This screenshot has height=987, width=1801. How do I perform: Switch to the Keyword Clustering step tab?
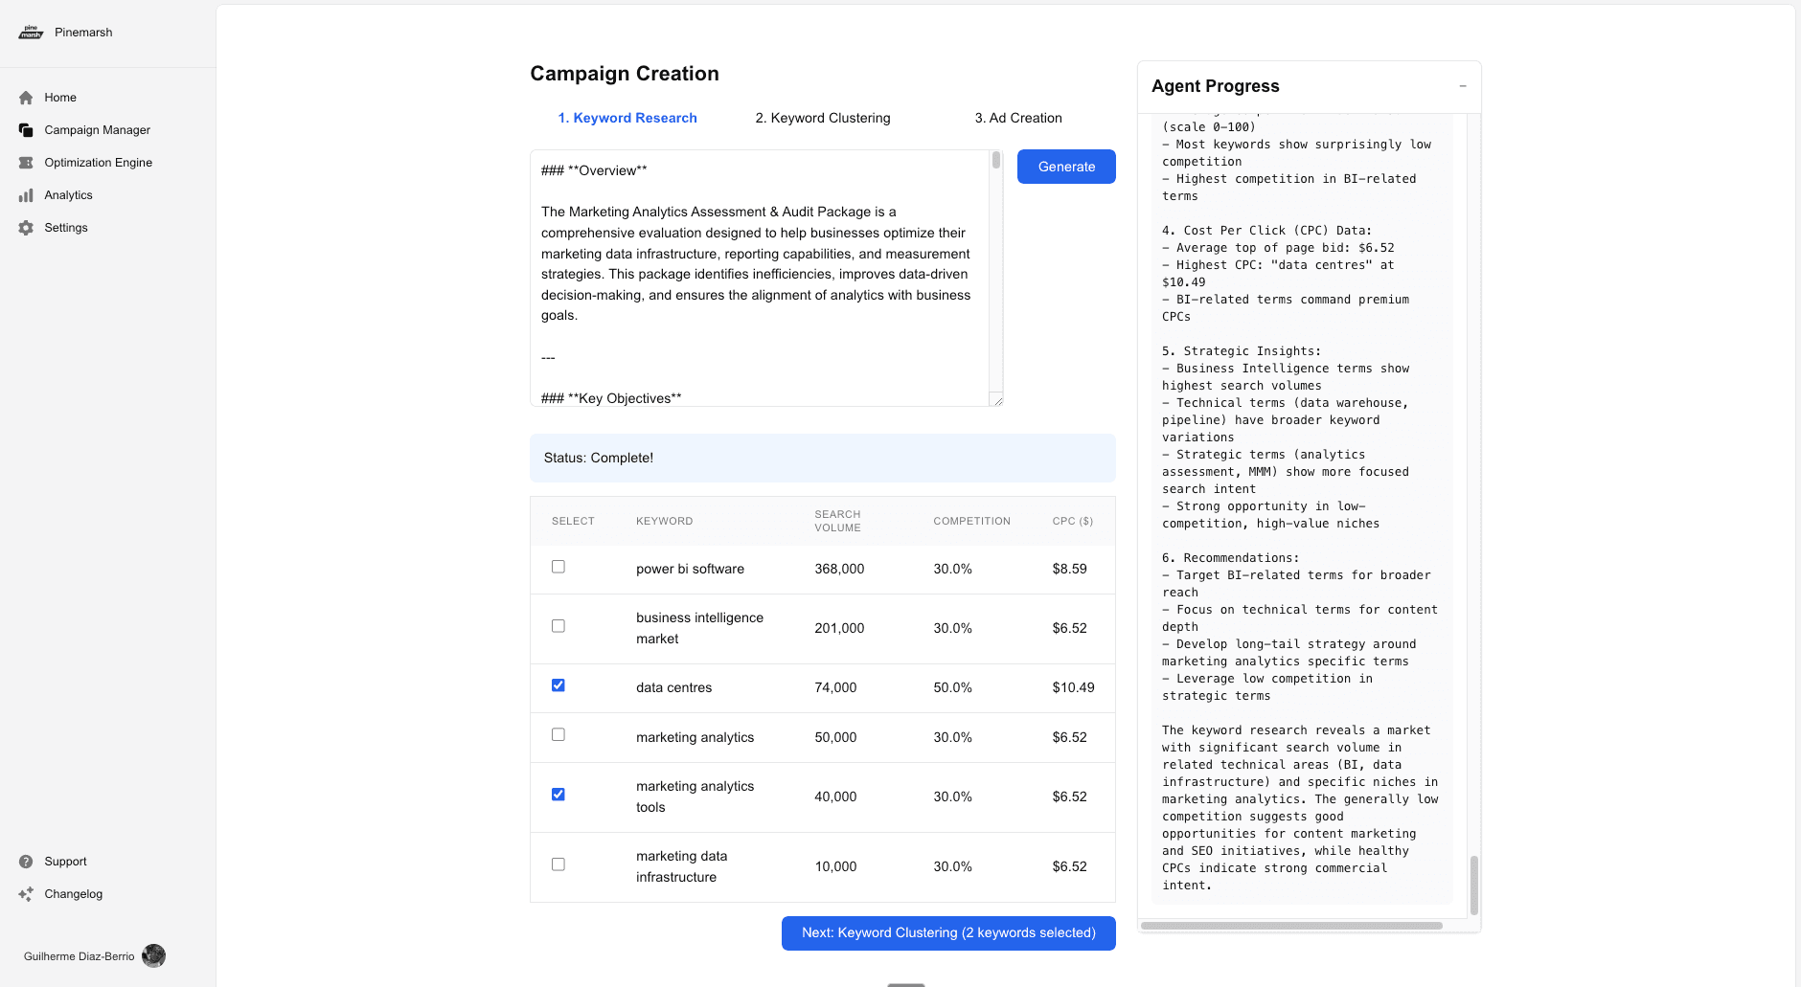[822, 118]
